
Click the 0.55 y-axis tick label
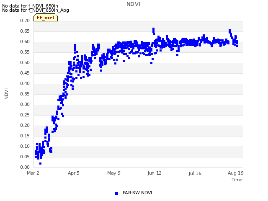tap(25, 52)
